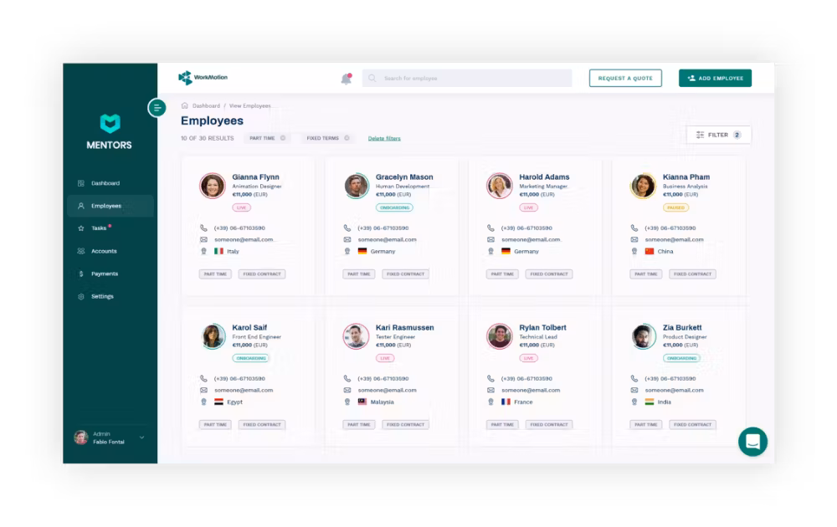The width and height of the screenshot is (837, 527).
Task: Expand Gianna Flynn's PART TIME tag options
Action: [215, 274]
